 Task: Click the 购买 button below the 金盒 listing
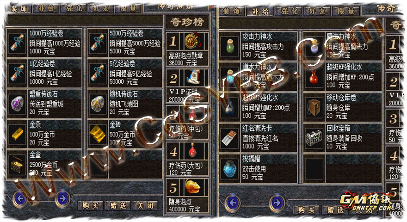point(90,205)
